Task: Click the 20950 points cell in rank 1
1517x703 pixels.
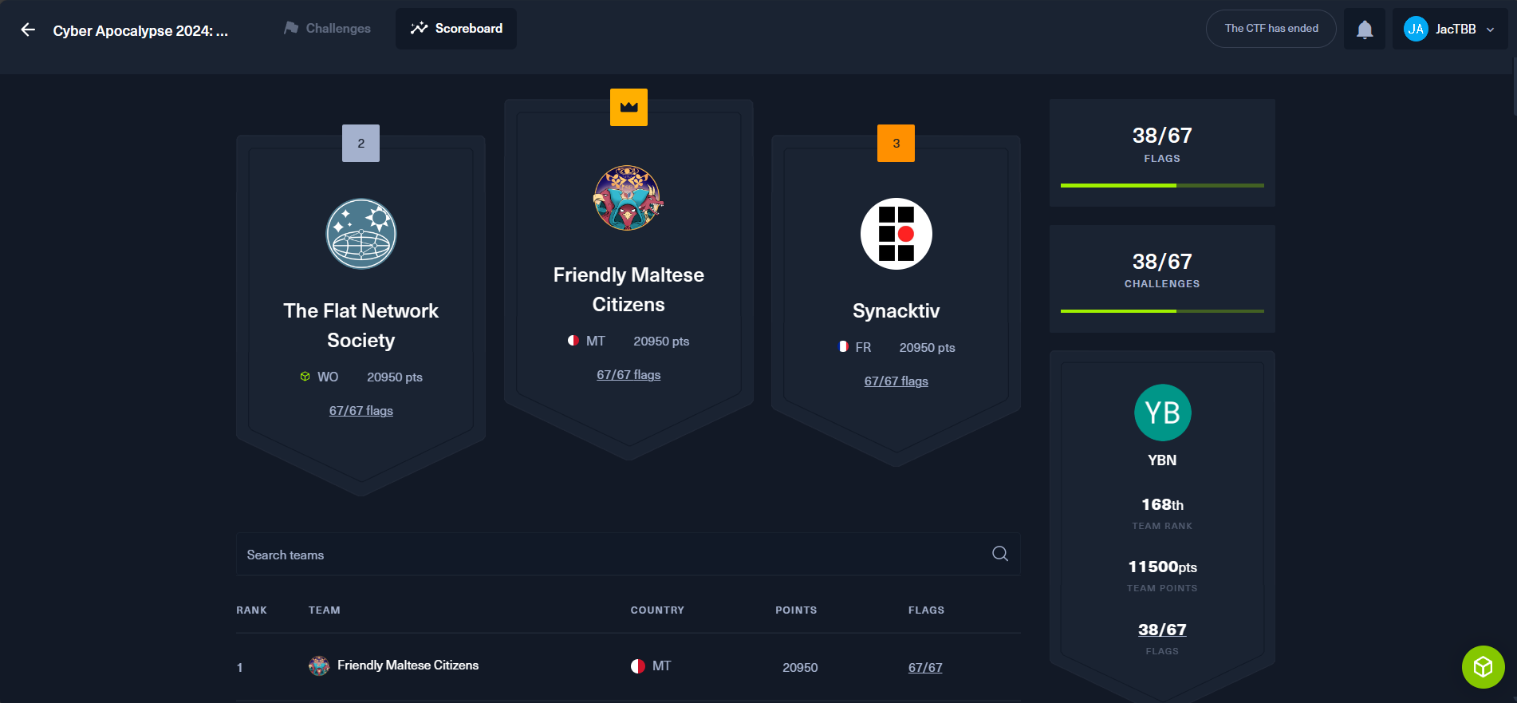Action: 800,667
